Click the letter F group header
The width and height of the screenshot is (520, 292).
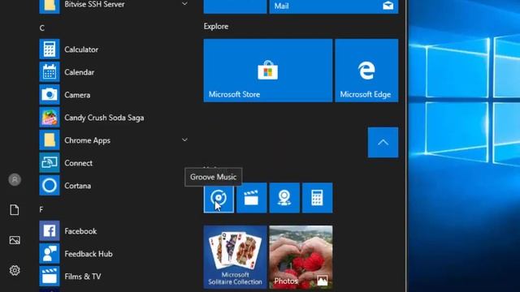[41, 209]
